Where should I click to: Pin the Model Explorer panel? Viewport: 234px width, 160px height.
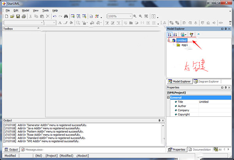(226, 29)
